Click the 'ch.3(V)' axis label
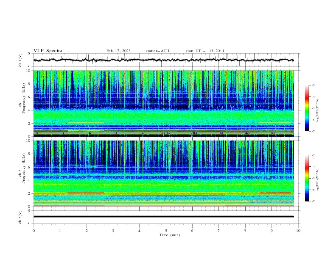The width and height of the screenshot is (336, 259). [20, 217]
